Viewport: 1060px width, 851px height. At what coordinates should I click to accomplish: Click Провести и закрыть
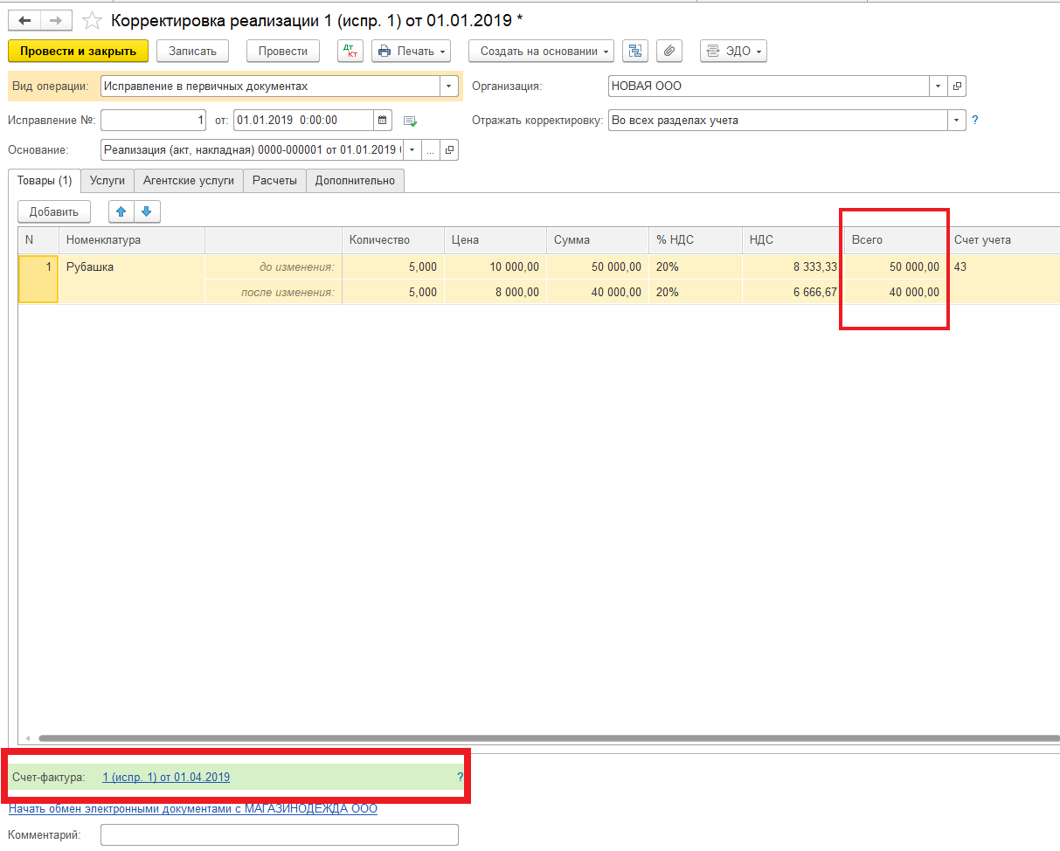(79, 52)
